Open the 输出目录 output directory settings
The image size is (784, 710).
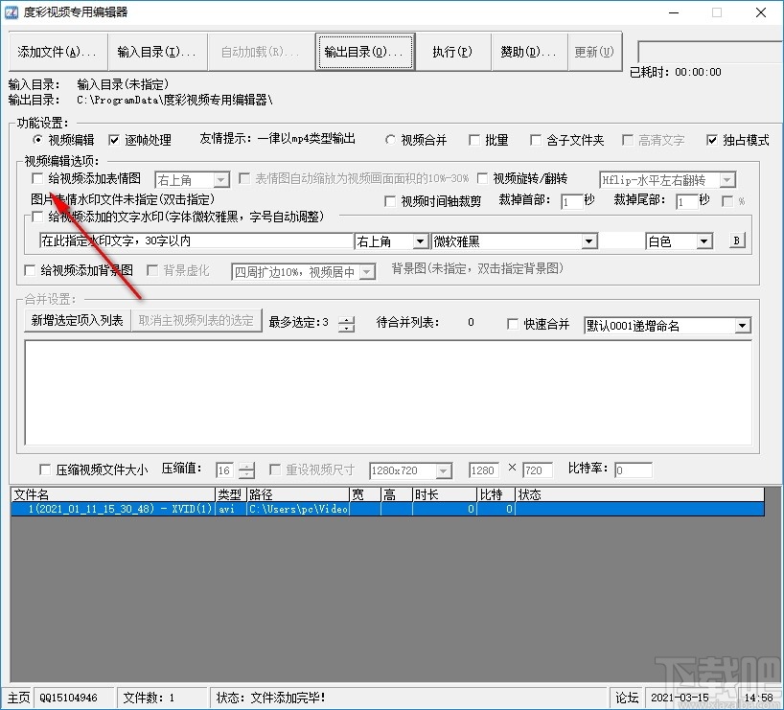point(364,51)
